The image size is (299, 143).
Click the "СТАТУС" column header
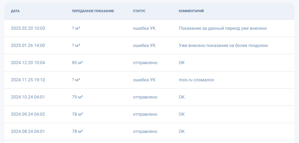139,11
